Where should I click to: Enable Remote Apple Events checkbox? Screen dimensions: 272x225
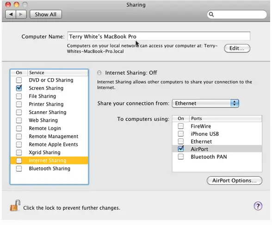click(19, 144)
